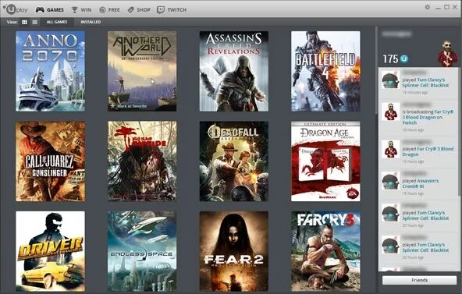Viewport: 462px width, 294px height.
Task: Open the Twitch section
Action: 172,9
